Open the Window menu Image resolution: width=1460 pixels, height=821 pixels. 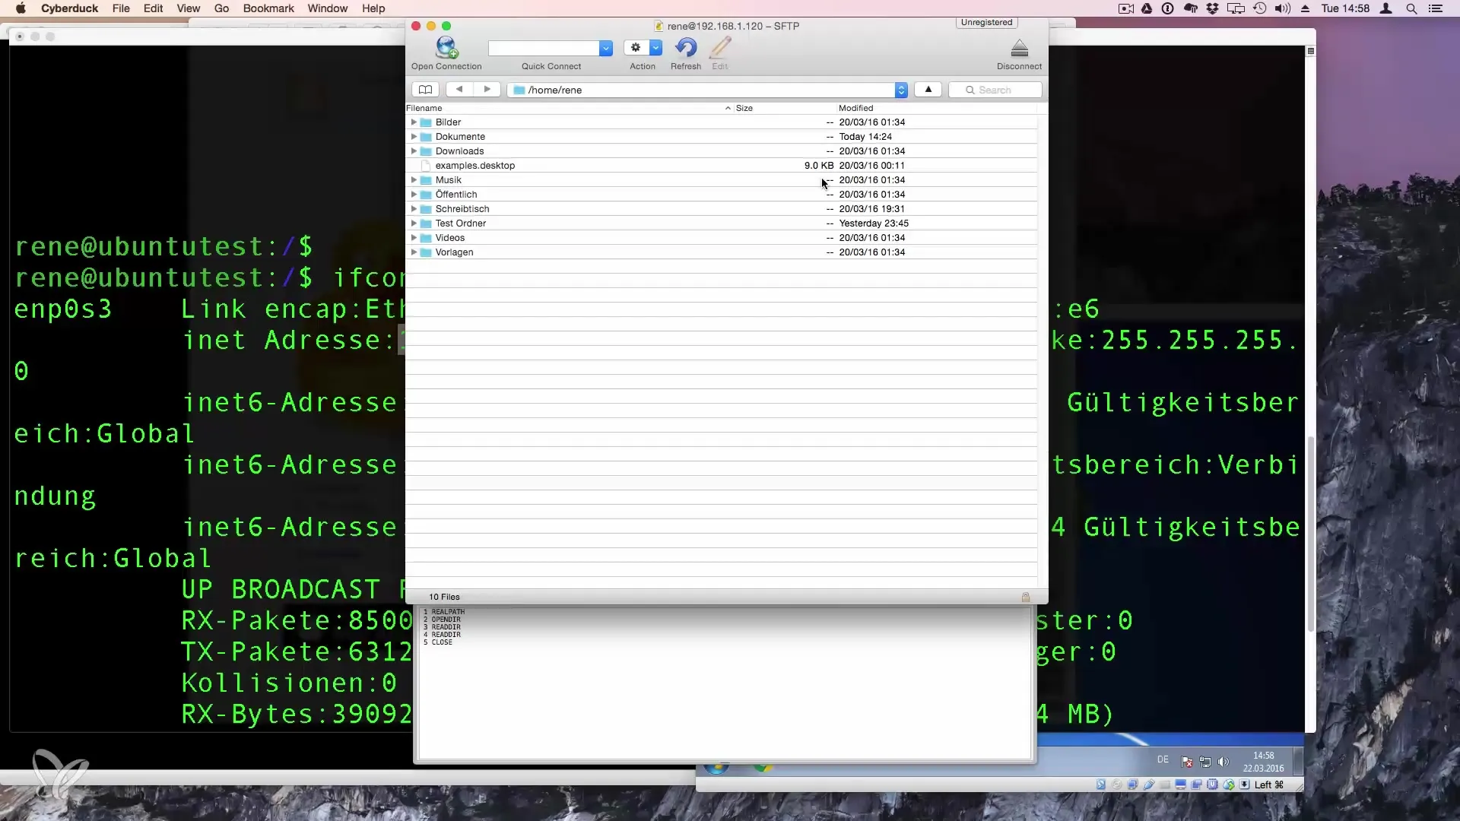pos(328,8)
